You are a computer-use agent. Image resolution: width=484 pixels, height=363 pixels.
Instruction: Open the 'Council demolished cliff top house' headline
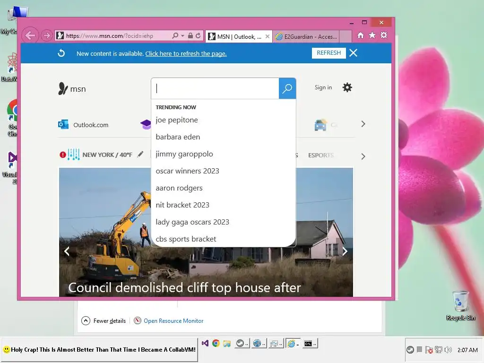pyautogui.click(x=185, y=288)
